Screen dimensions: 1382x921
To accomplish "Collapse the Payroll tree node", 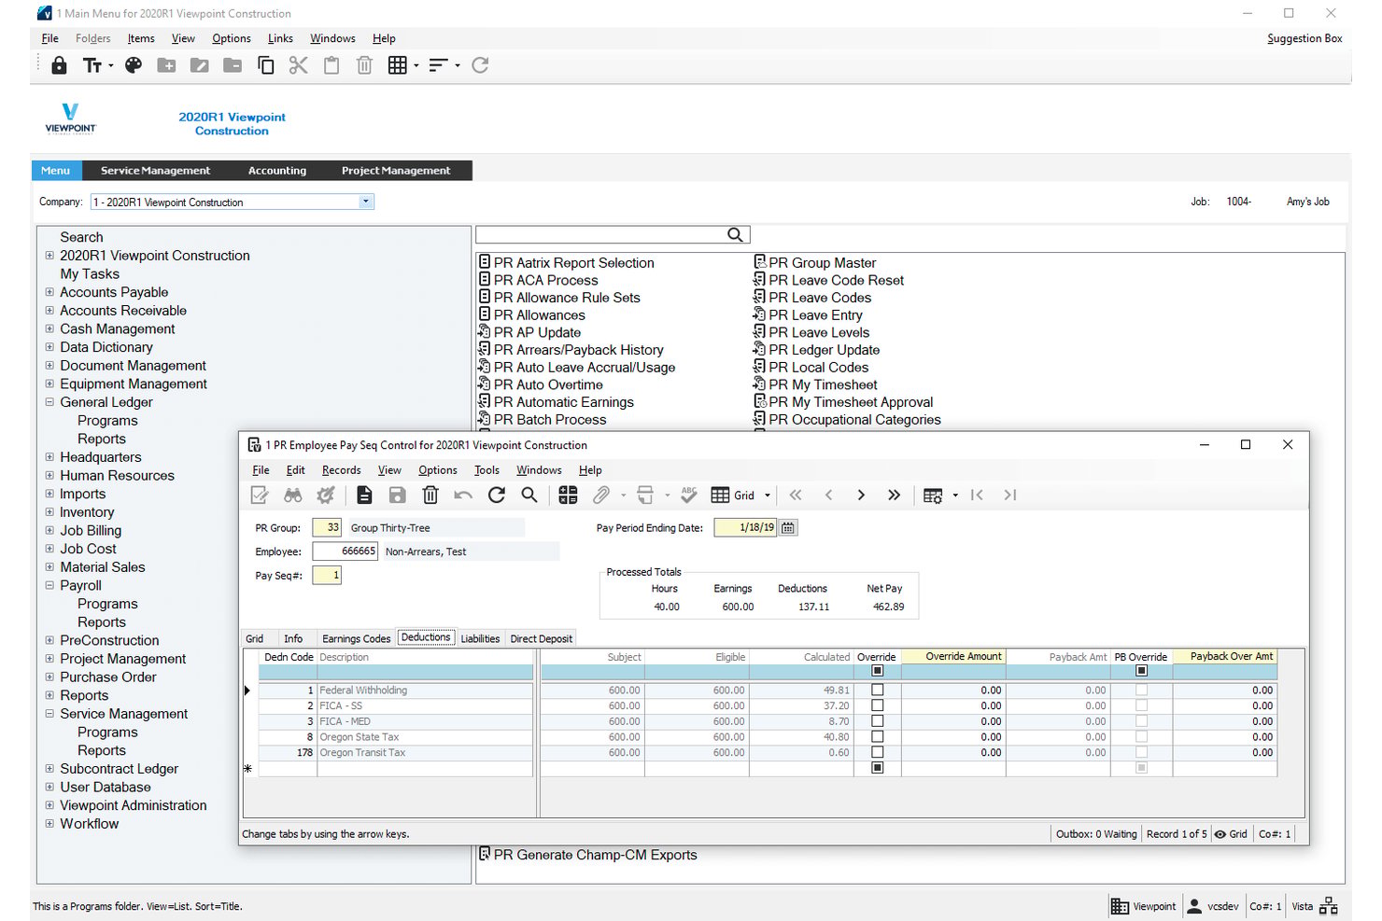I will pos(49,586).
